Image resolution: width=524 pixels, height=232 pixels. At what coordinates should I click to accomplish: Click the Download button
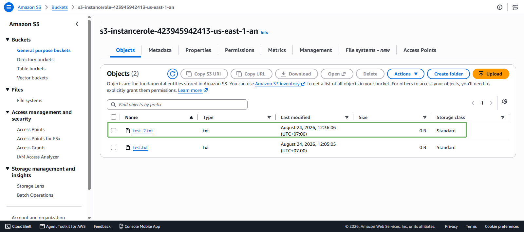pyautogui.click(x=296, y=74)
